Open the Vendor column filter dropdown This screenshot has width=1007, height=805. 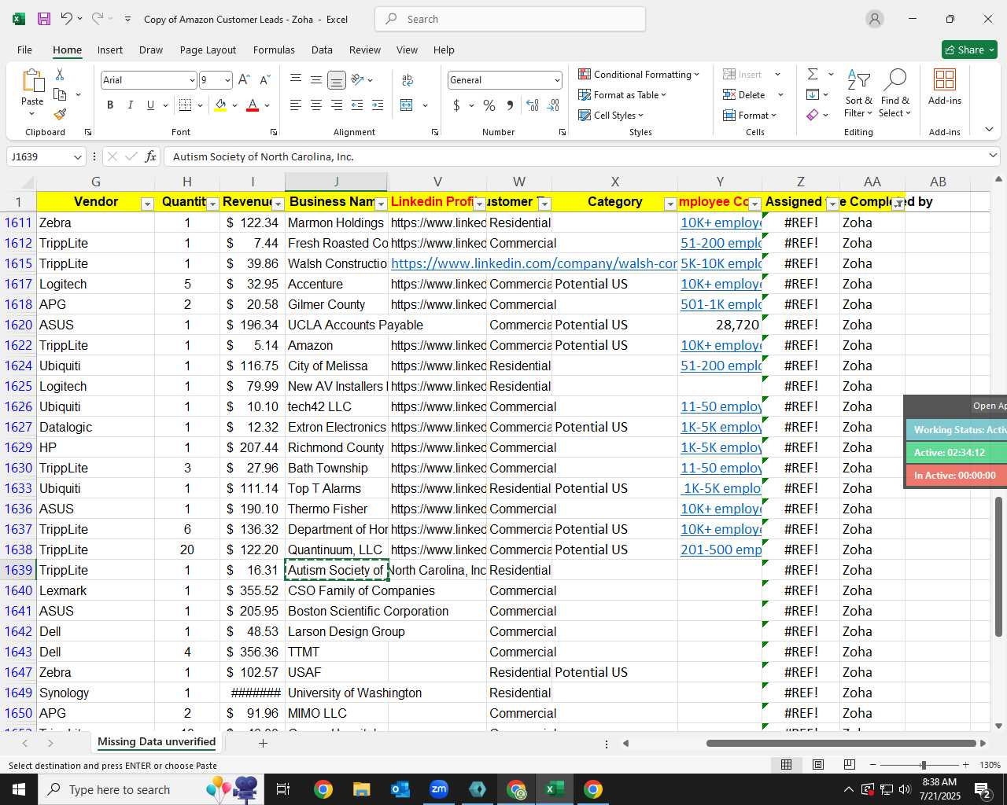tap(147, 204)
